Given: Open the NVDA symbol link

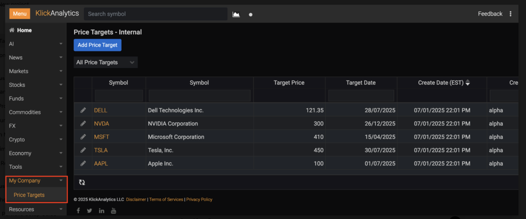Looking at the screenshot, I should (101, 124).
